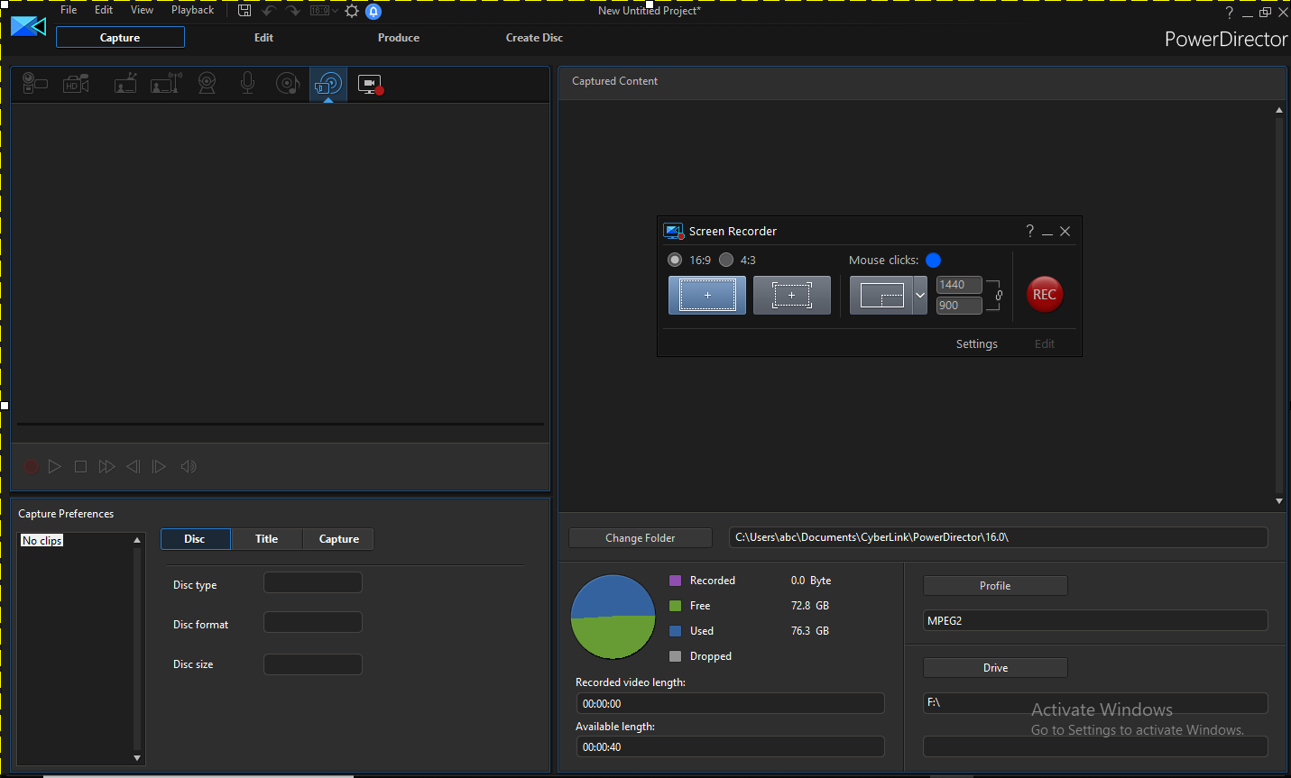Select capture from webcam icon
Screen dimensions: 1291x778
207,84
